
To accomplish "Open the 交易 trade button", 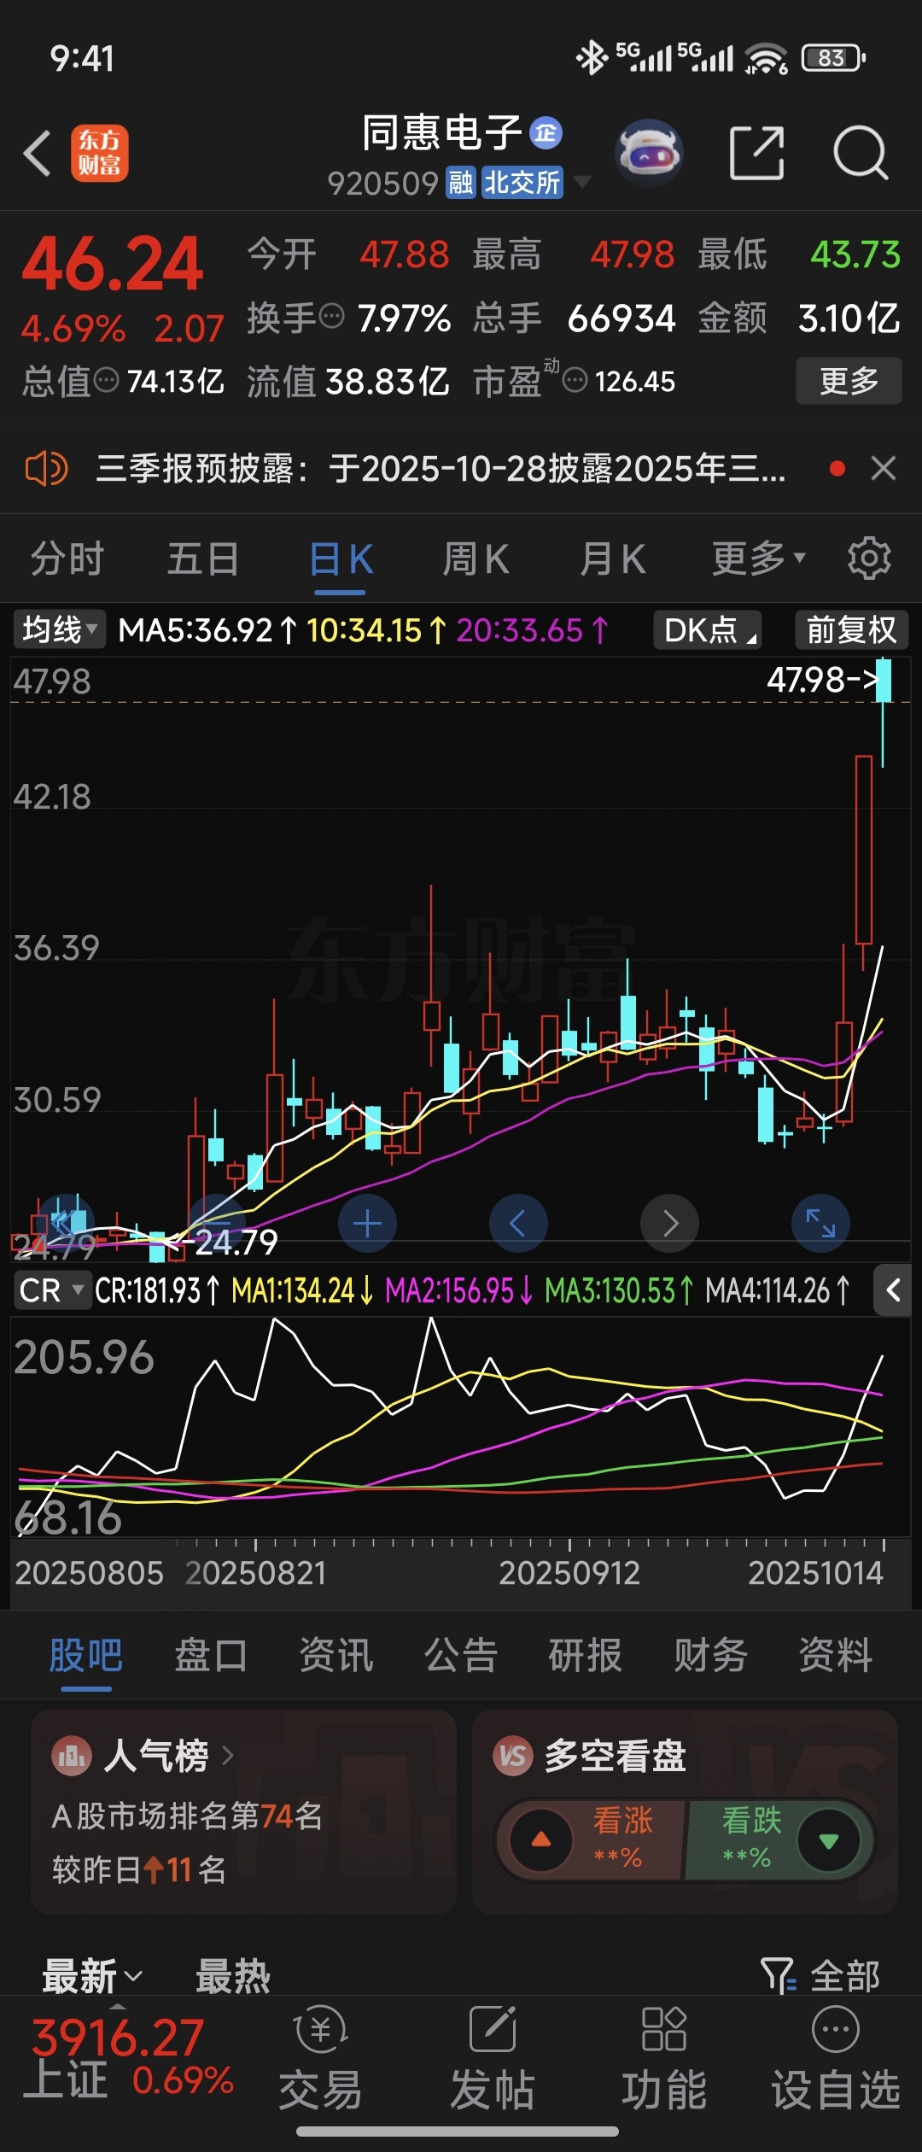I will pos(321,2057).
